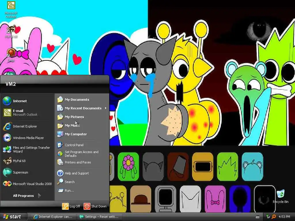Click the orange magnifier tray icon

(274, 217)
